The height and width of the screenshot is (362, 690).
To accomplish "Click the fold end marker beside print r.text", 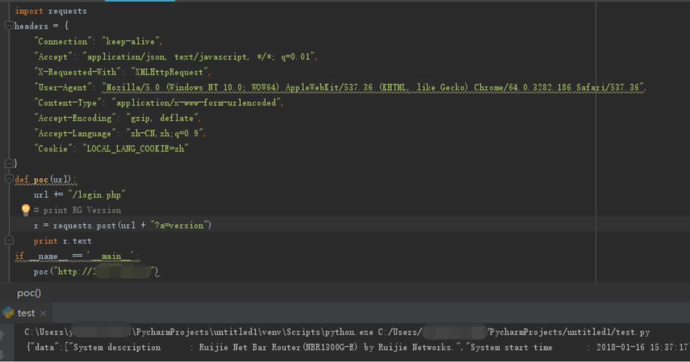I will (9, 240).
